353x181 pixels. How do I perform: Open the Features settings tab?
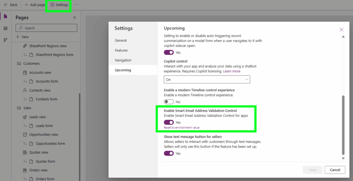click(121, 50)
